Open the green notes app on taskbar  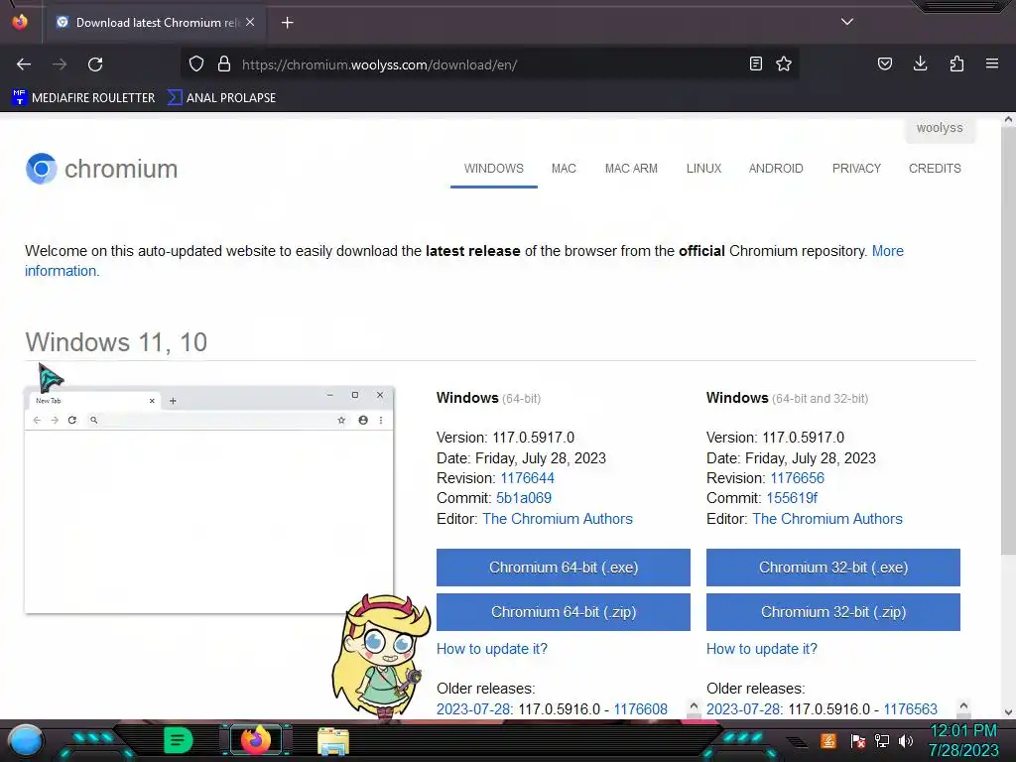(179, 740)
